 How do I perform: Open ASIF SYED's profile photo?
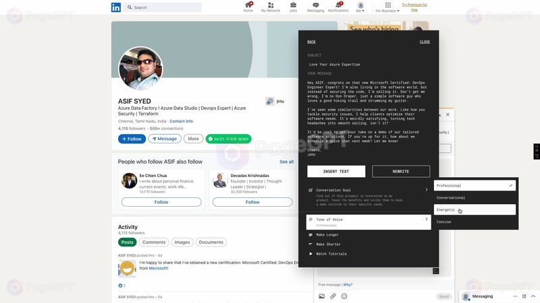point(140,68)
